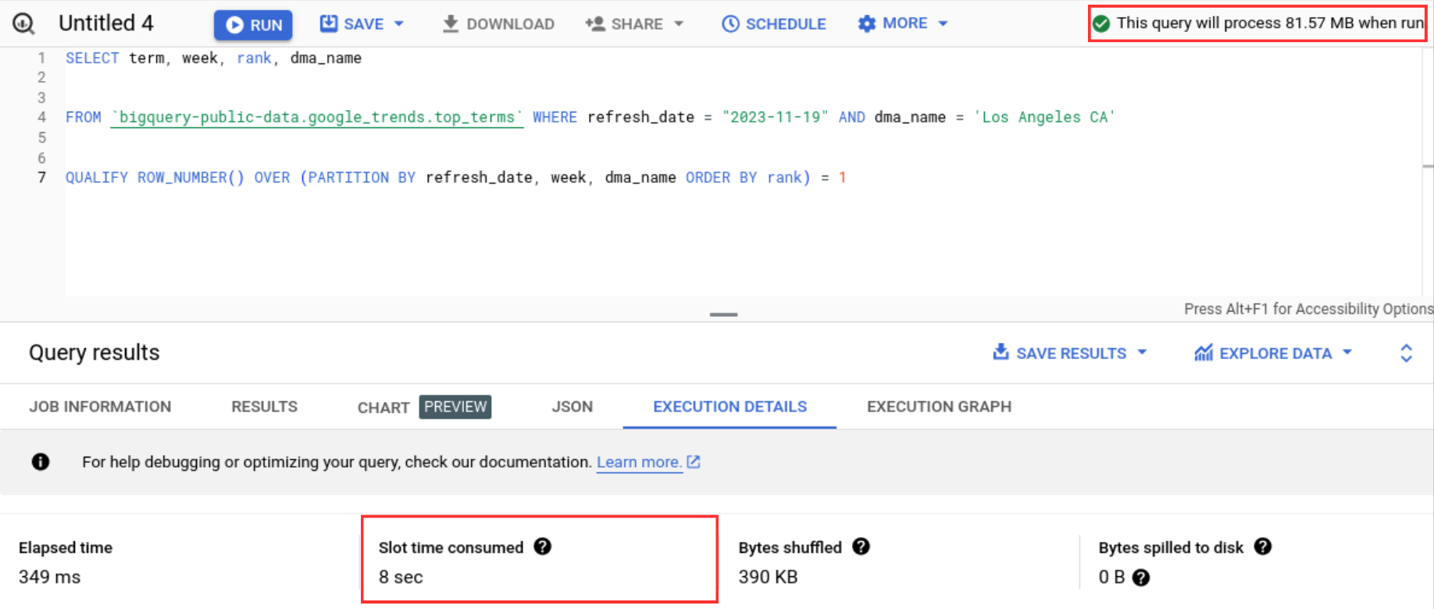Open the SCHEDULE option

[x=773, y=24]
